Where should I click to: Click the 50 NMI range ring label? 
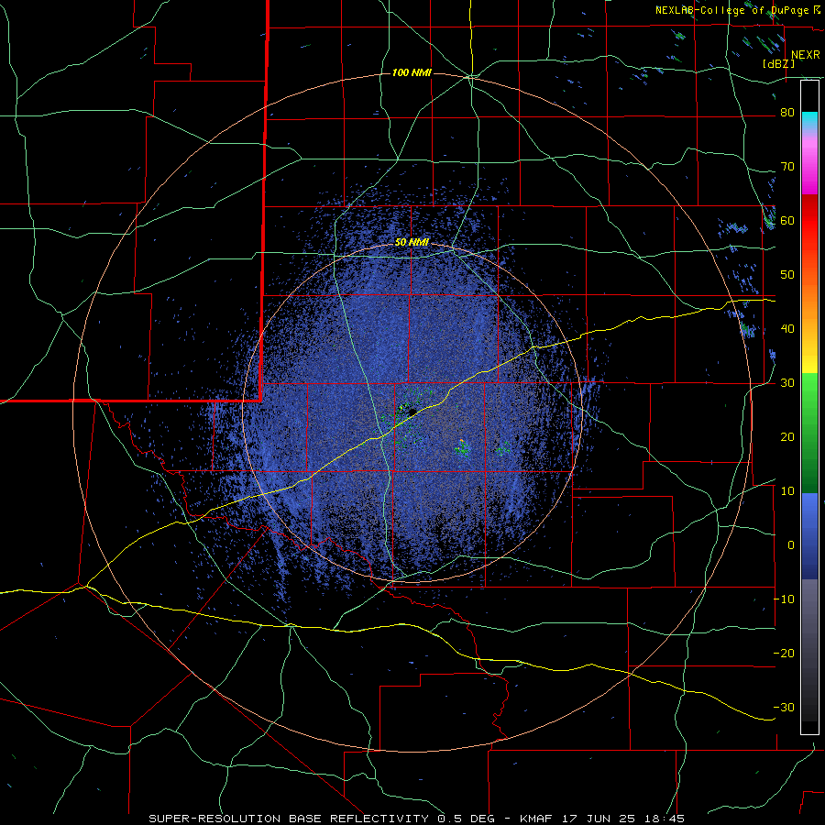click(x=412, y=242)
